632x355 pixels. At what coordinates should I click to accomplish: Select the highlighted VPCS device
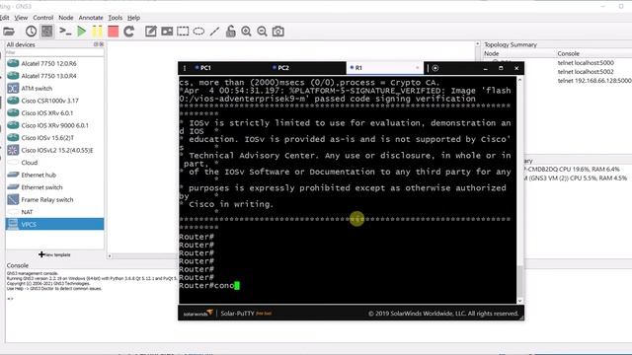coord(54,224)
